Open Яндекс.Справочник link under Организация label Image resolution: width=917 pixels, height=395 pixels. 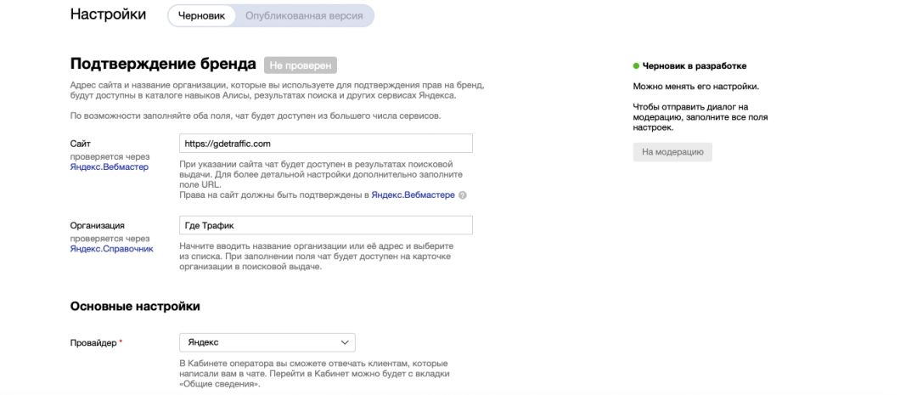(x=111, y=249)
